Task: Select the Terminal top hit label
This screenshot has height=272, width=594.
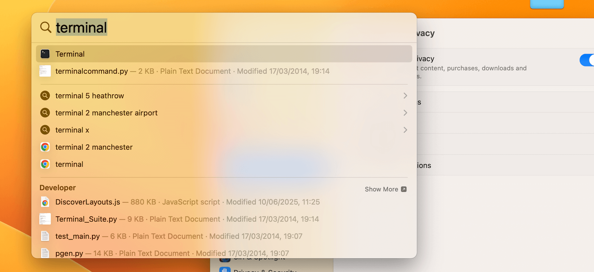Action: [x=70, y=54]
